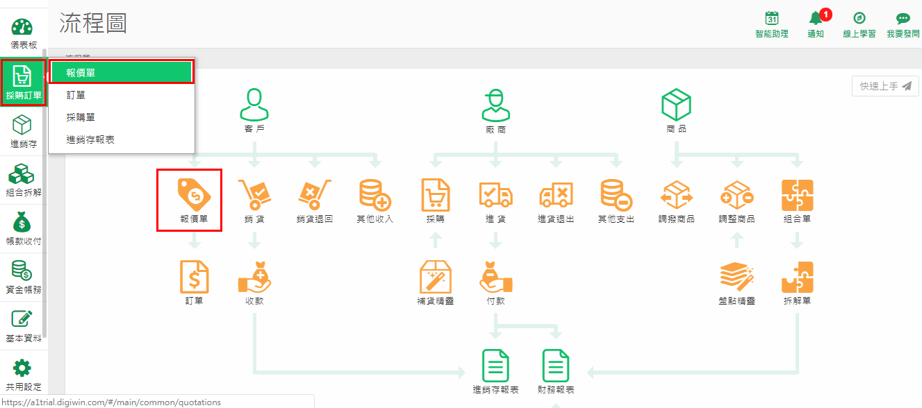The image size is (922, 408).
Task: Click the 拆解單 puzzle flowchart icon
Action: pyautogui.click(x=797, y=277)
